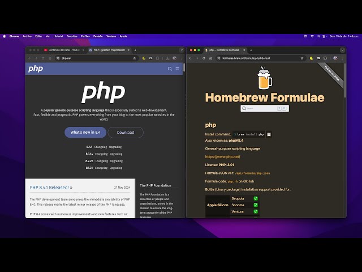Open the extensions puzzle icon in Homebrew window
This screenshot has width=362, height=272.
325,58
